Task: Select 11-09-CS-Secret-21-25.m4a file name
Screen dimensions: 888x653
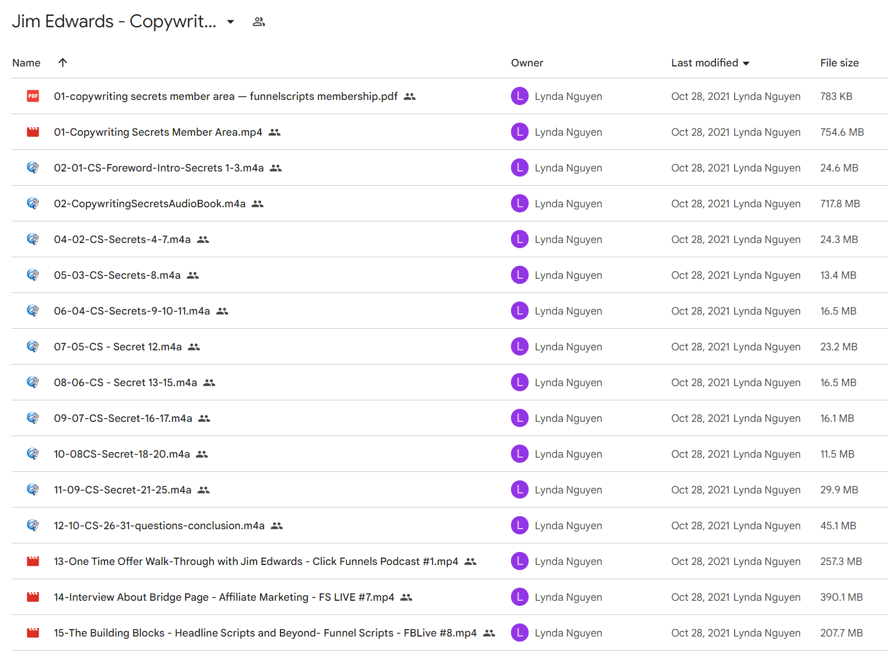Action: (x=123, y=490)
